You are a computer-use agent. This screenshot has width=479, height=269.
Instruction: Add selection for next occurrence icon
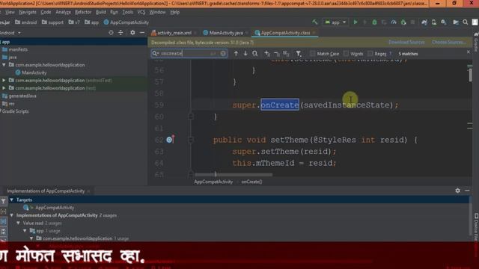(x=267, y=53)
